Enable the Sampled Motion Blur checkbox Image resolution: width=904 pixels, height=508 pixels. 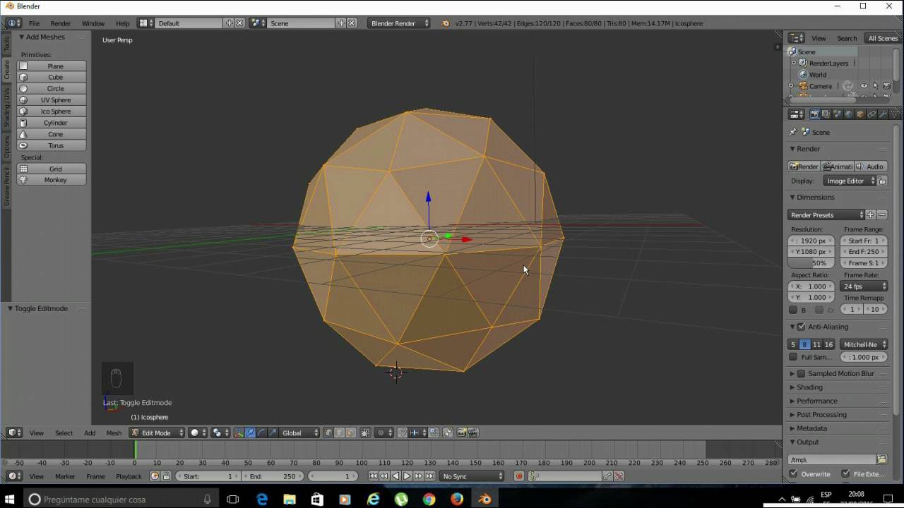pyautogui.click(x=802, y=373)
